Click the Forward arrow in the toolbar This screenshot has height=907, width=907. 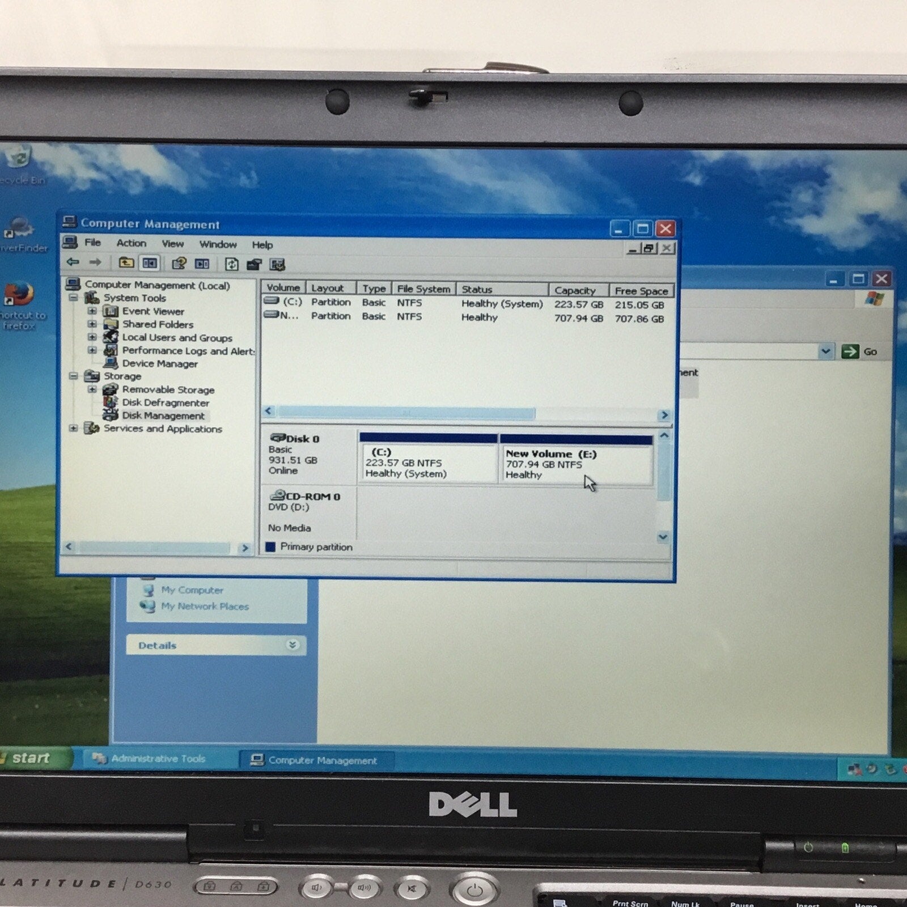pos(96,264)
